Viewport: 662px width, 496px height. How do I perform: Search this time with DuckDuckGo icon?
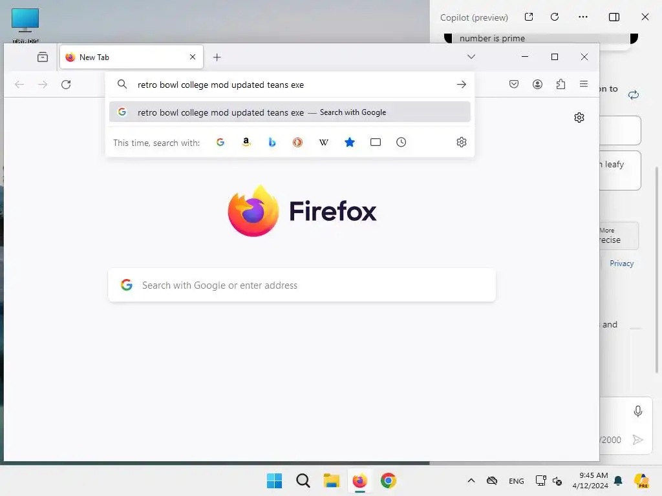[297, 142]
